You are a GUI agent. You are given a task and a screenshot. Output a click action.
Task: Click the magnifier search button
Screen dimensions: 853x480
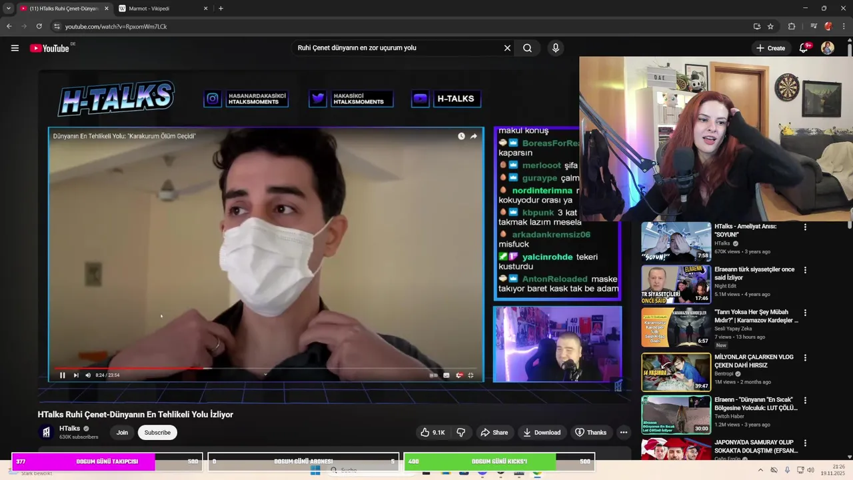click(527, 48)
